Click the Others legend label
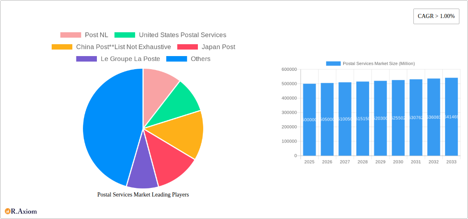The image size is (468, 219). tap(201, 59)
